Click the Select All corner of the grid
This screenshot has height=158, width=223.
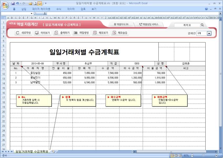(3, 18)
